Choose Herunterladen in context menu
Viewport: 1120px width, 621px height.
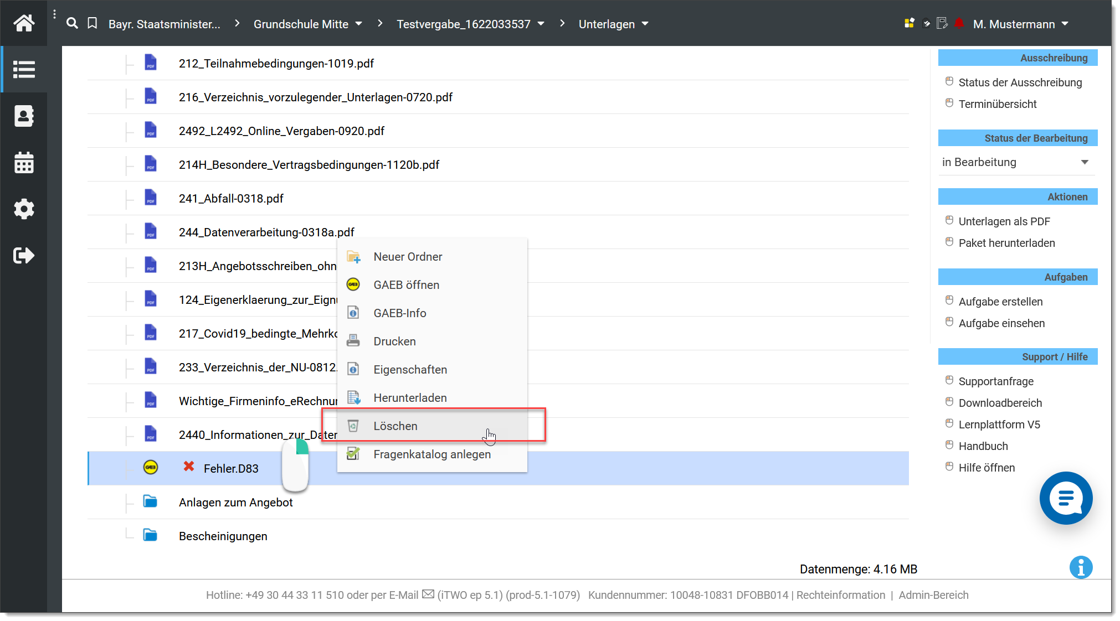tap(432, 398)
